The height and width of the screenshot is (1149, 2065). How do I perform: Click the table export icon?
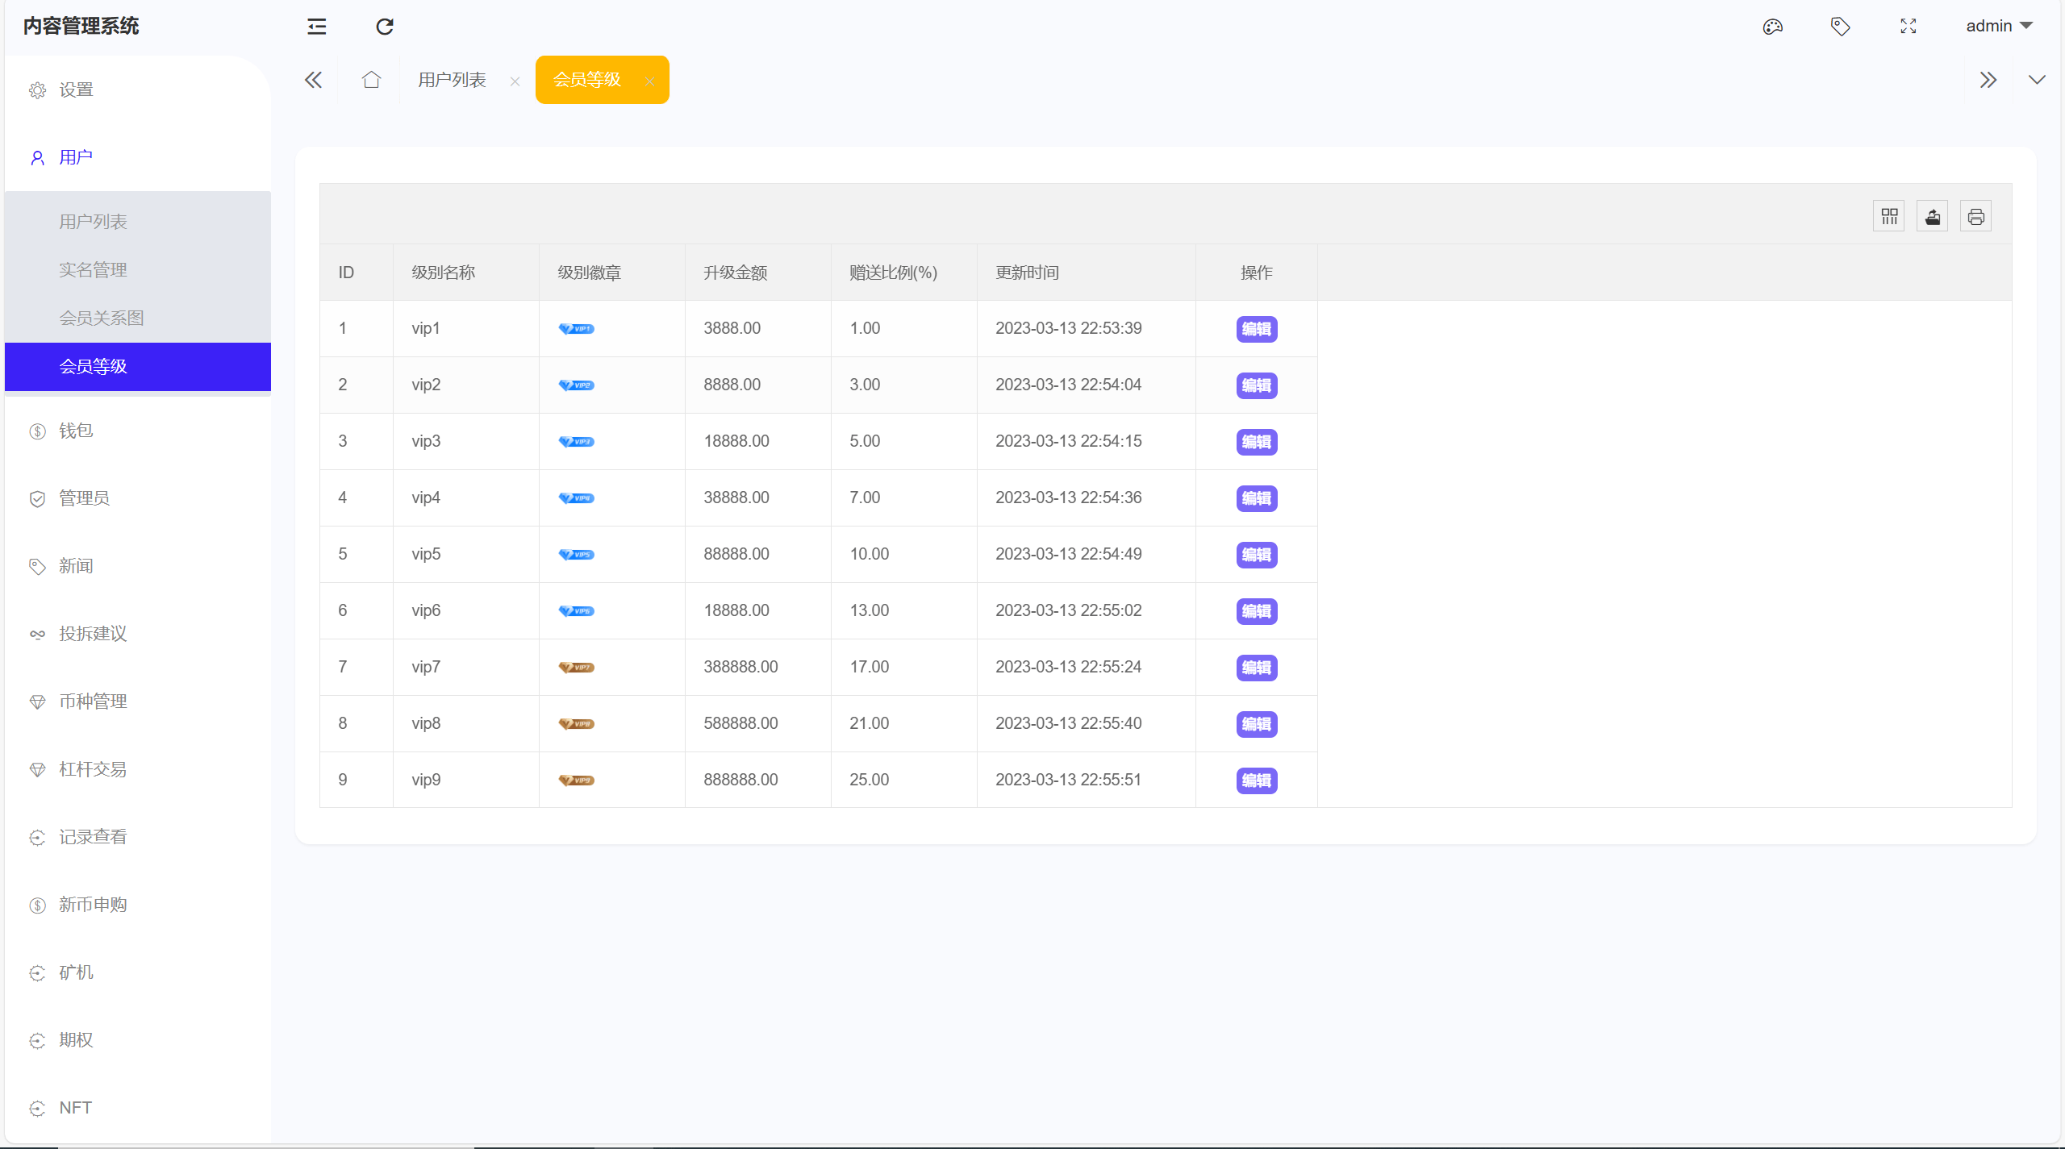pyautogui.click(x=1933, y=216)
